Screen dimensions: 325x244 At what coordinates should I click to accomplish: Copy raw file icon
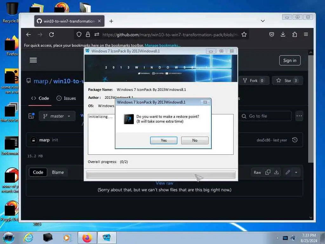[x=268, y=173]
